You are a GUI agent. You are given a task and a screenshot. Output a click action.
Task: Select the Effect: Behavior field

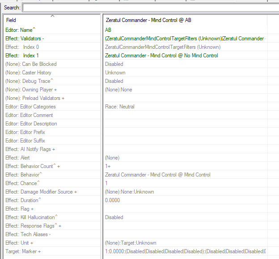tap(52, 175)
